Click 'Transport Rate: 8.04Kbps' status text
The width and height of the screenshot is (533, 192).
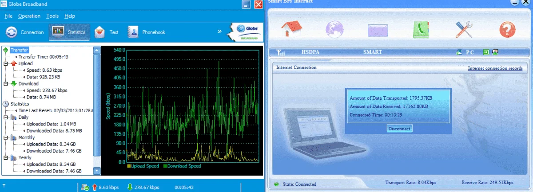click(411, 182)
